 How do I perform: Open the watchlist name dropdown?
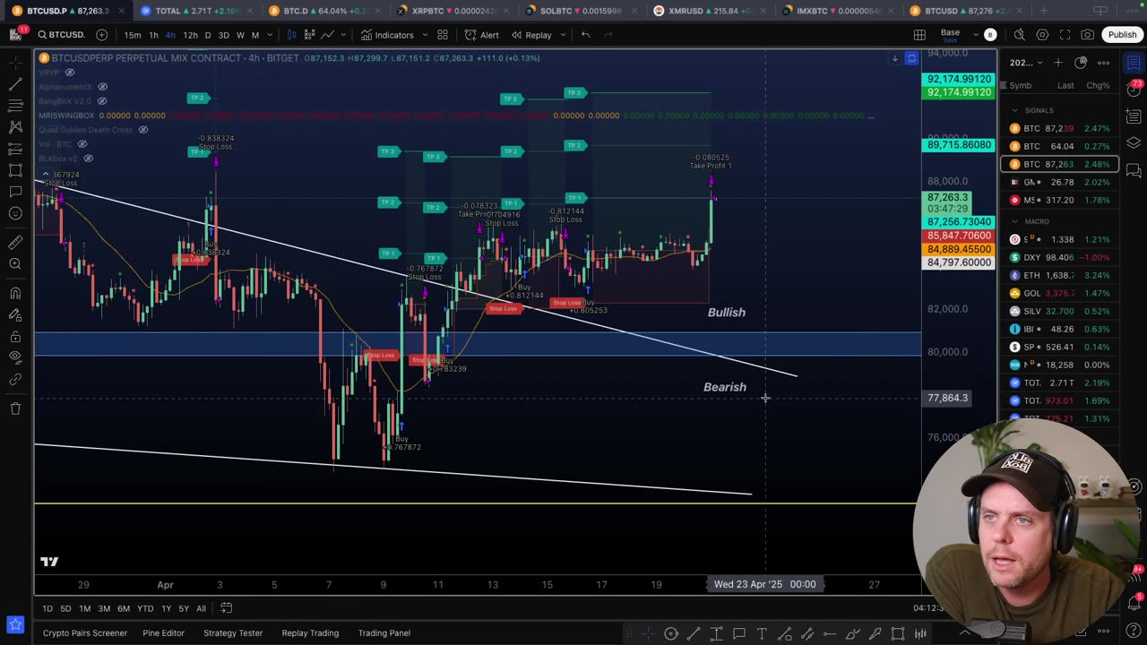(1027, 63)
